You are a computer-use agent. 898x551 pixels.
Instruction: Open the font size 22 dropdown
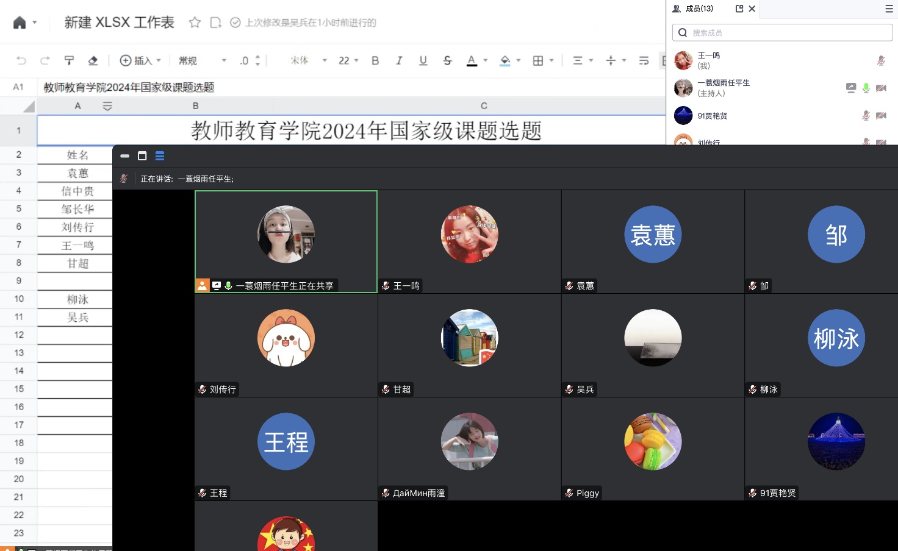coord(348,60)
